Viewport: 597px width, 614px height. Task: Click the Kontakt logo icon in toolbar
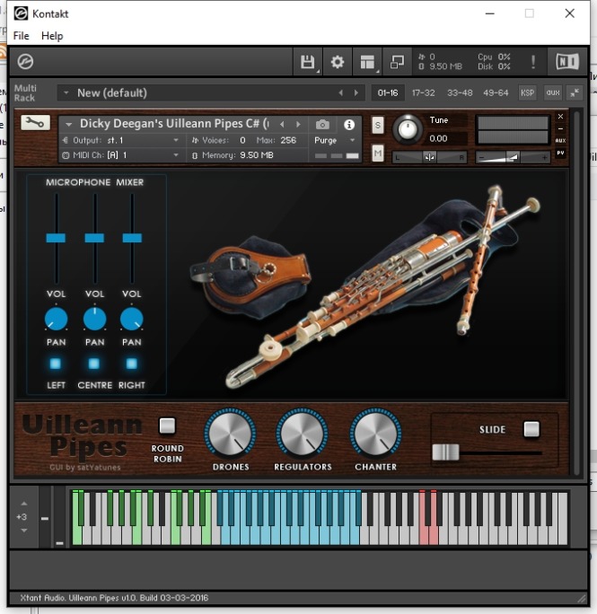pos(26,62)
